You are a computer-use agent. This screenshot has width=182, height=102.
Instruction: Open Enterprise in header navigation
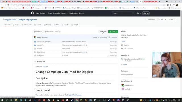pos(57,13)
